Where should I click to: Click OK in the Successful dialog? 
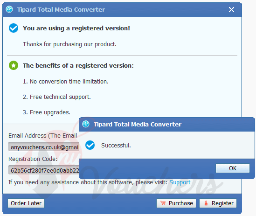coord(233,168)
